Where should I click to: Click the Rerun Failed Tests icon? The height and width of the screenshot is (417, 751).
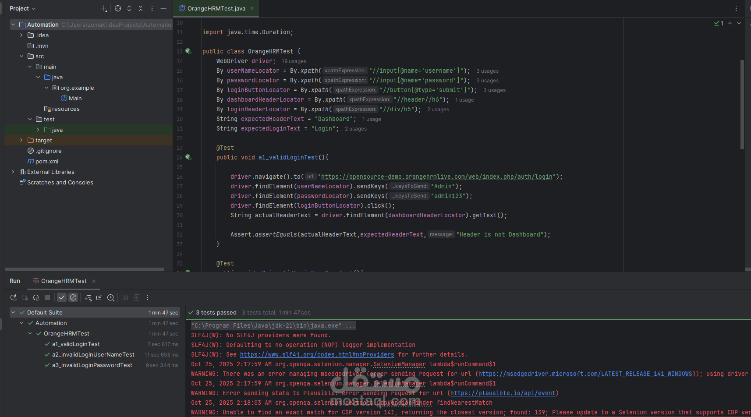point(25,297)
